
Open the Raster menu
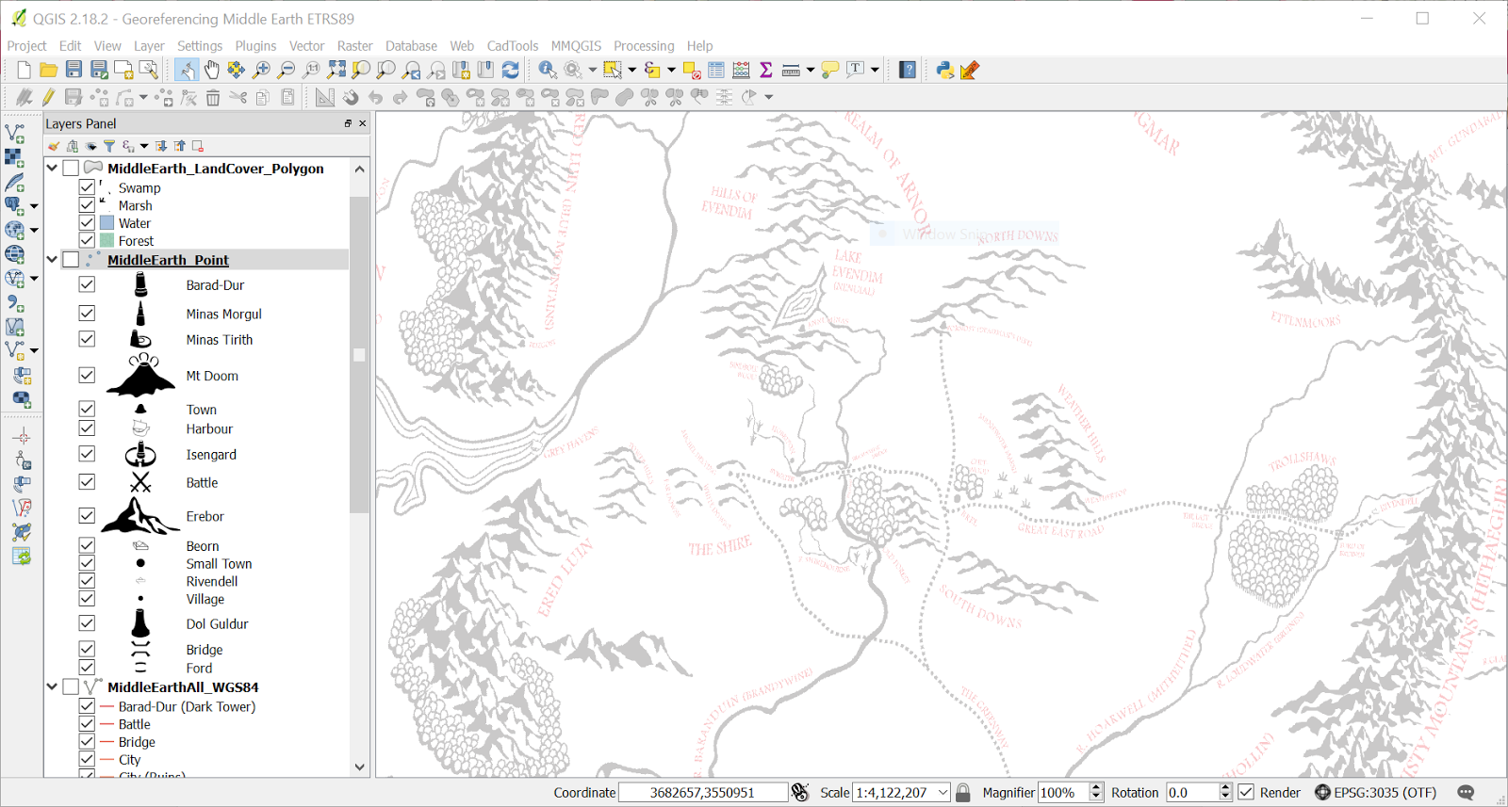355,45
